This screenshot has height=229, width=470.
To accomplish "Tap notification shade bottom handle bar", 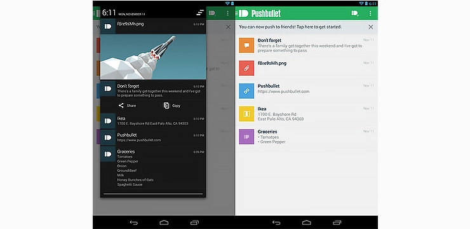I will point(153,194).
